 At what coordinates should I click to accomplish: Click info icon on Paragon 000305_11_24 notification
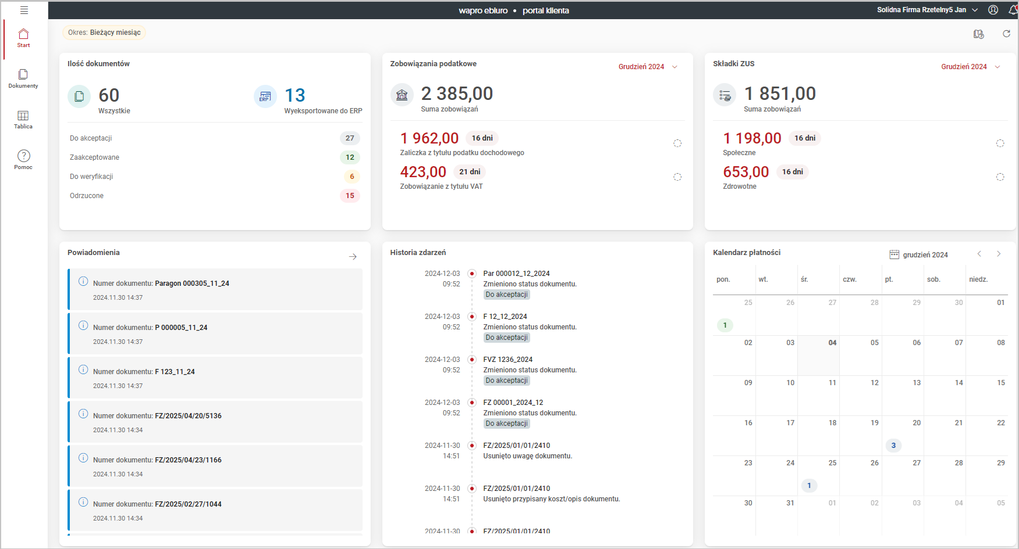83,281
